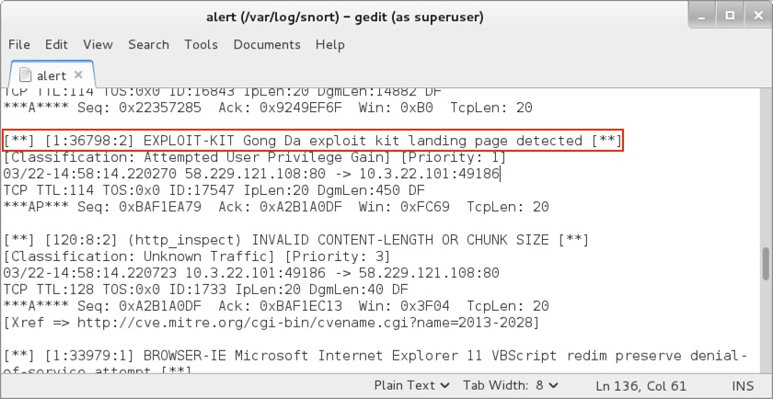Open the Tab Width dropdown

coord(510,384)
